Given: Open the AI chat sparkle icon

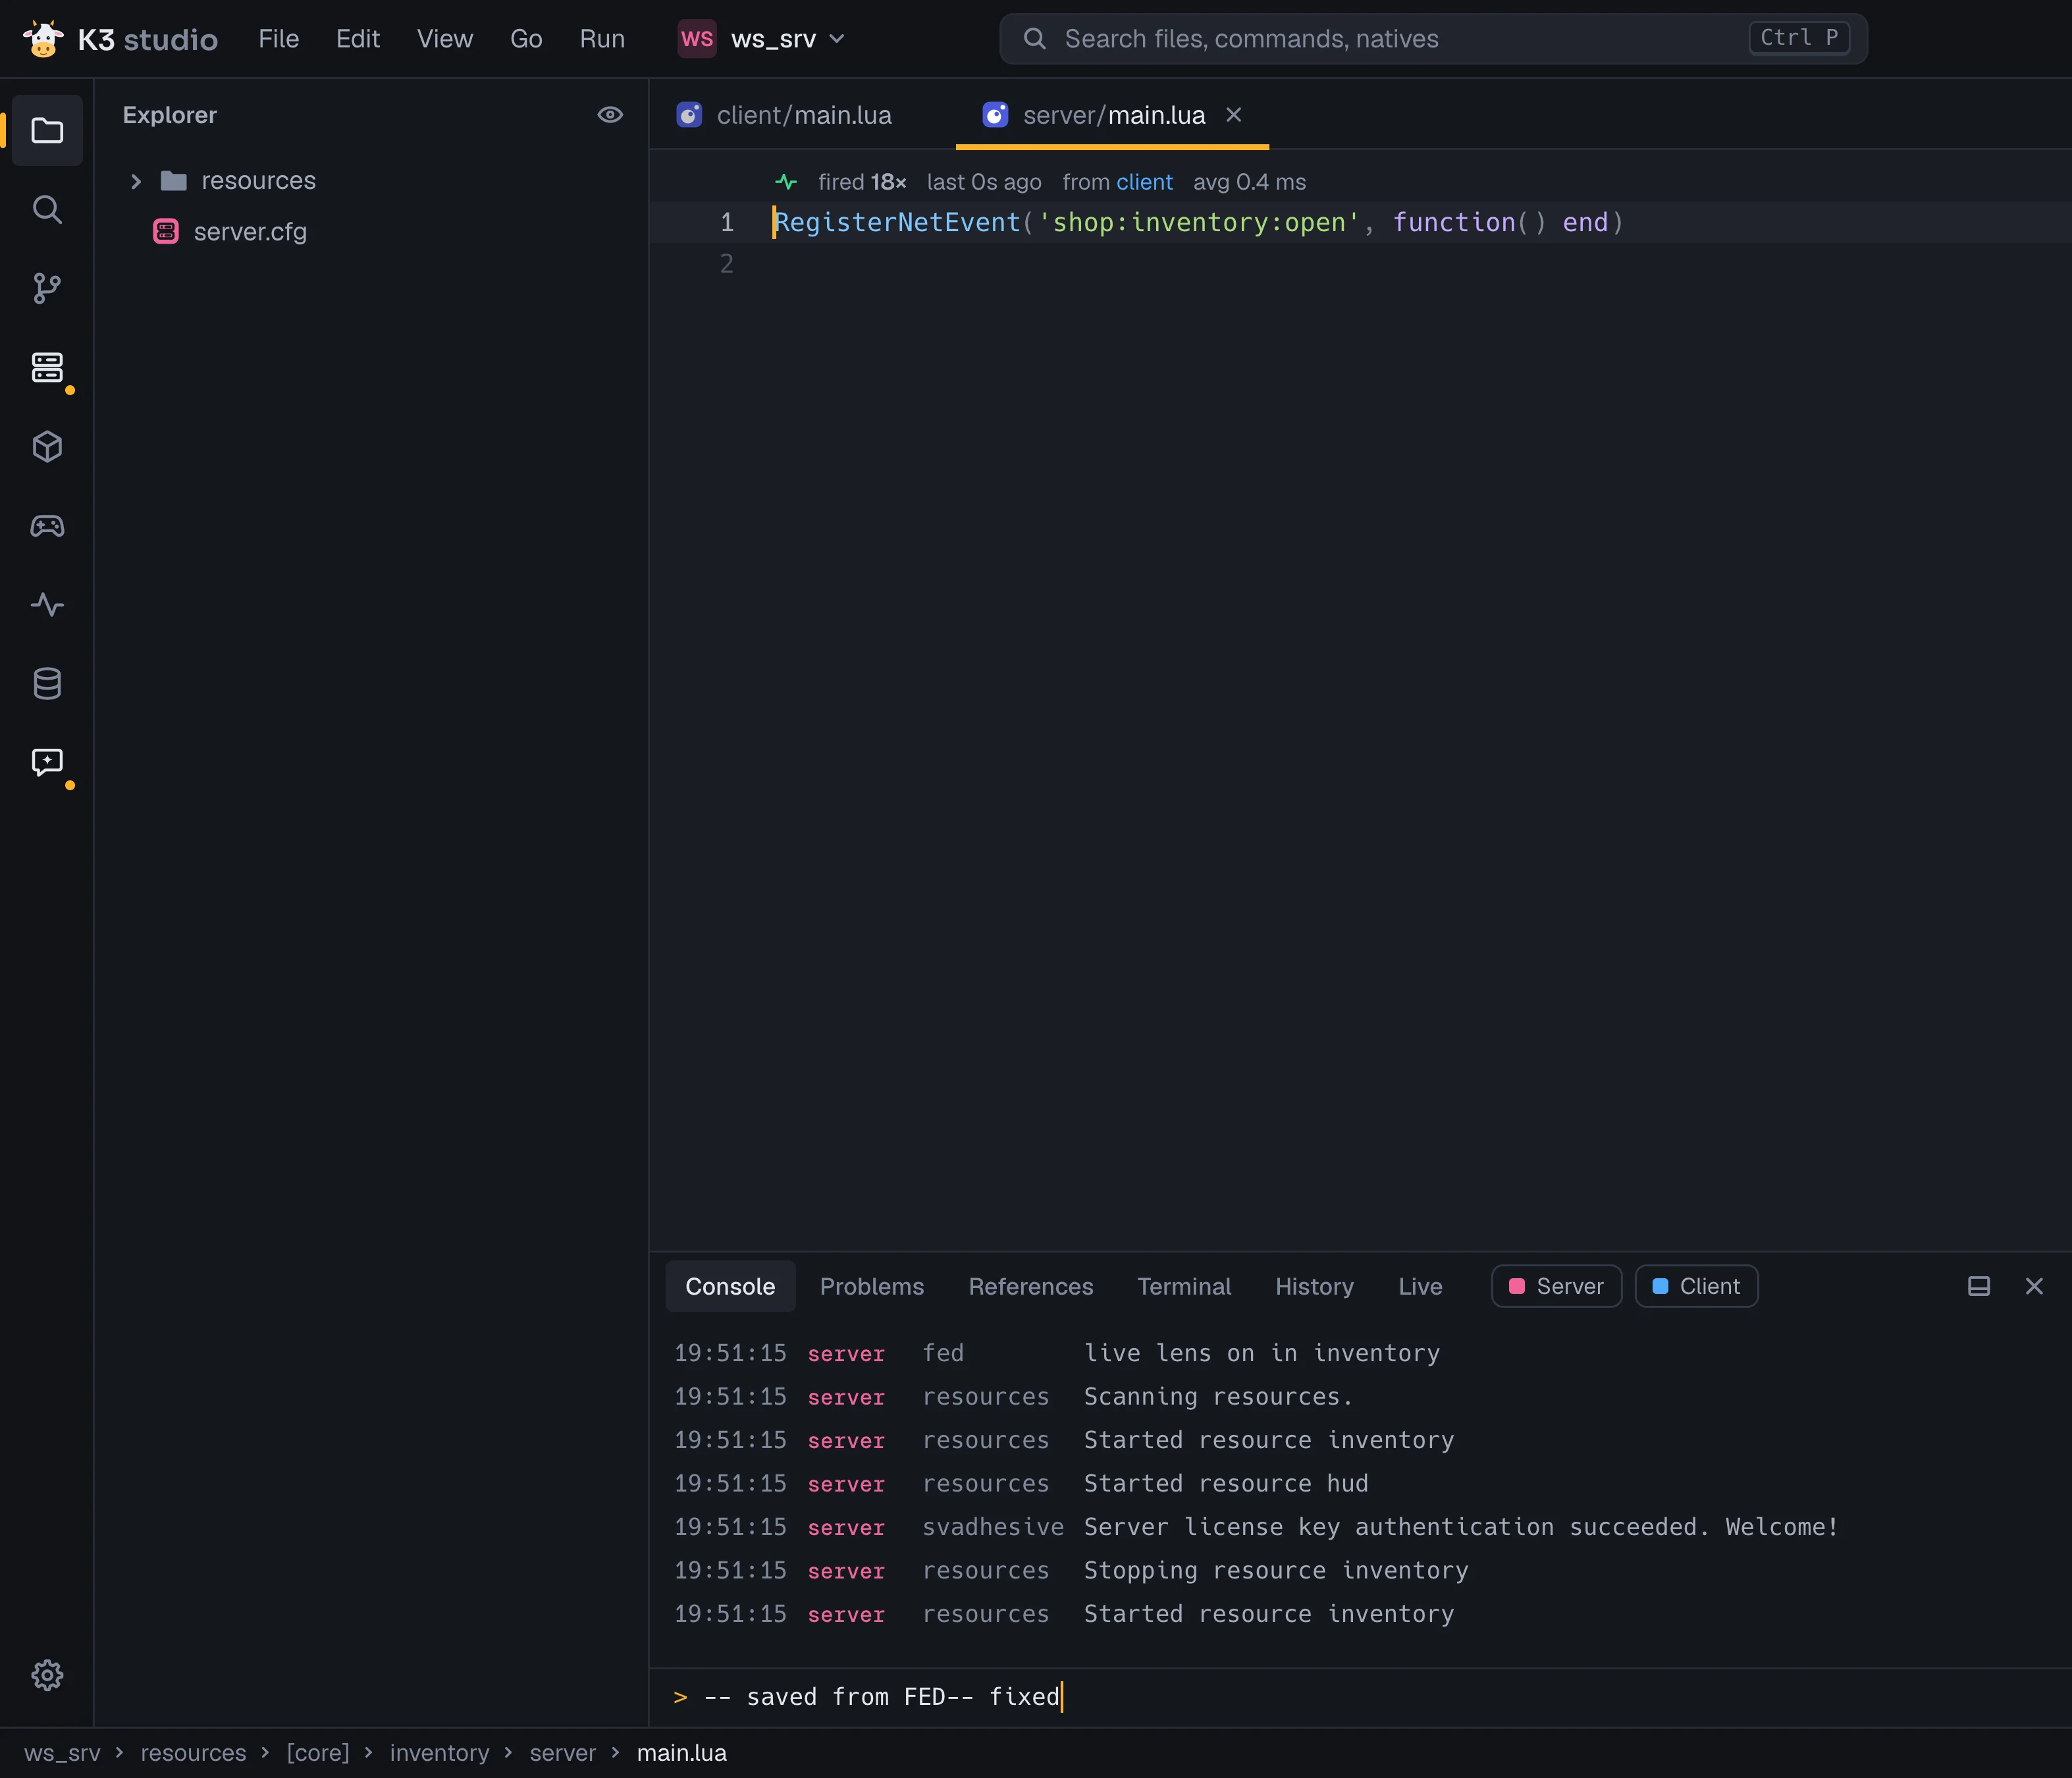Looking at the screenshot, I should [47, 763].
